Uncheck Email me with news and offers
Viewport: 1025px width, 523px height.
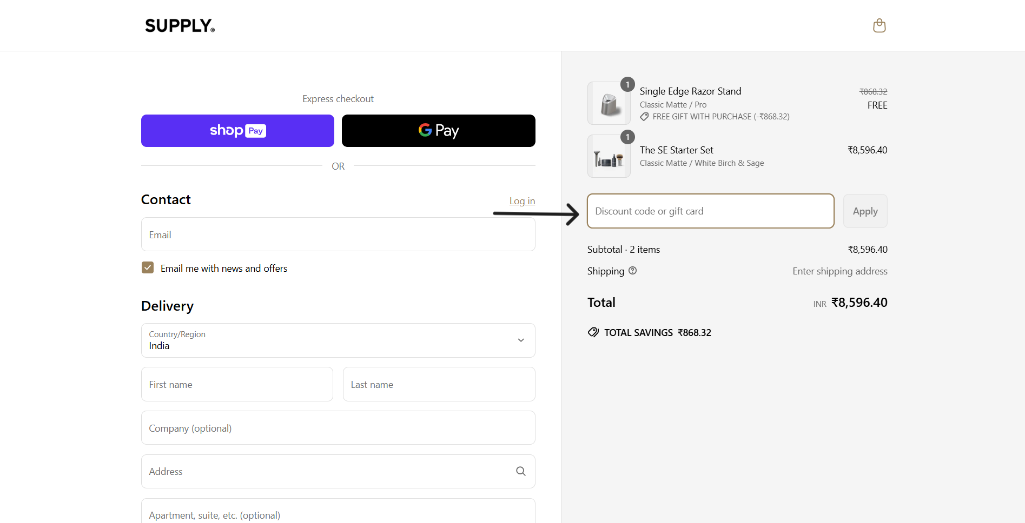click(148, 268)
